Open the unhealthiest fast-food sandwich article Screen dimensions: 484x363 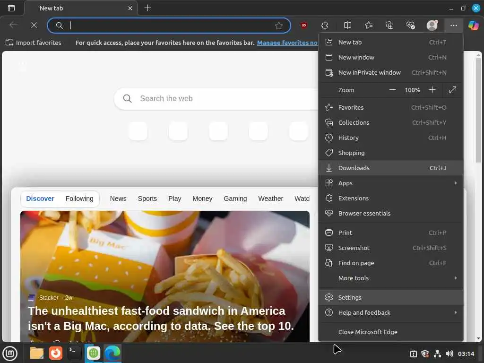161,318
